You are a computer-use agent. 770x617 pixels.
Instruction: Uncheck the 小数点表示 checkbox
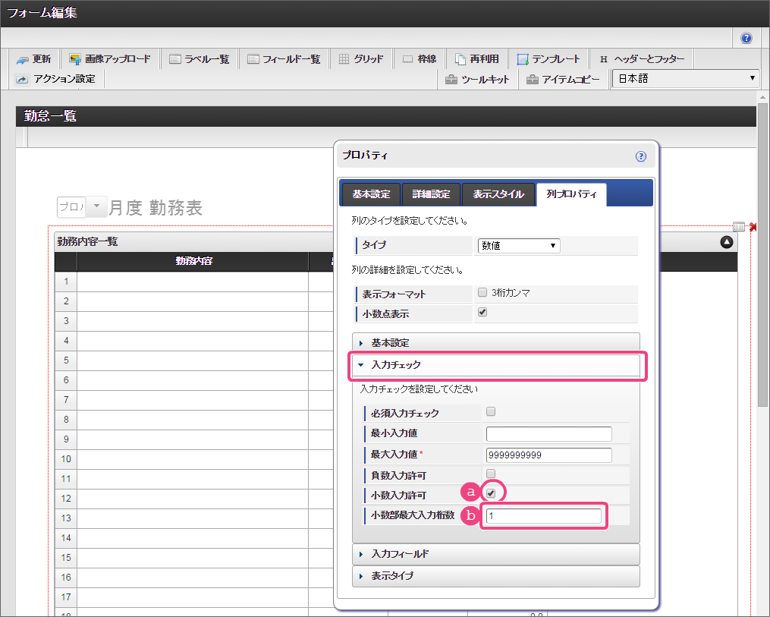coord(482,312)
